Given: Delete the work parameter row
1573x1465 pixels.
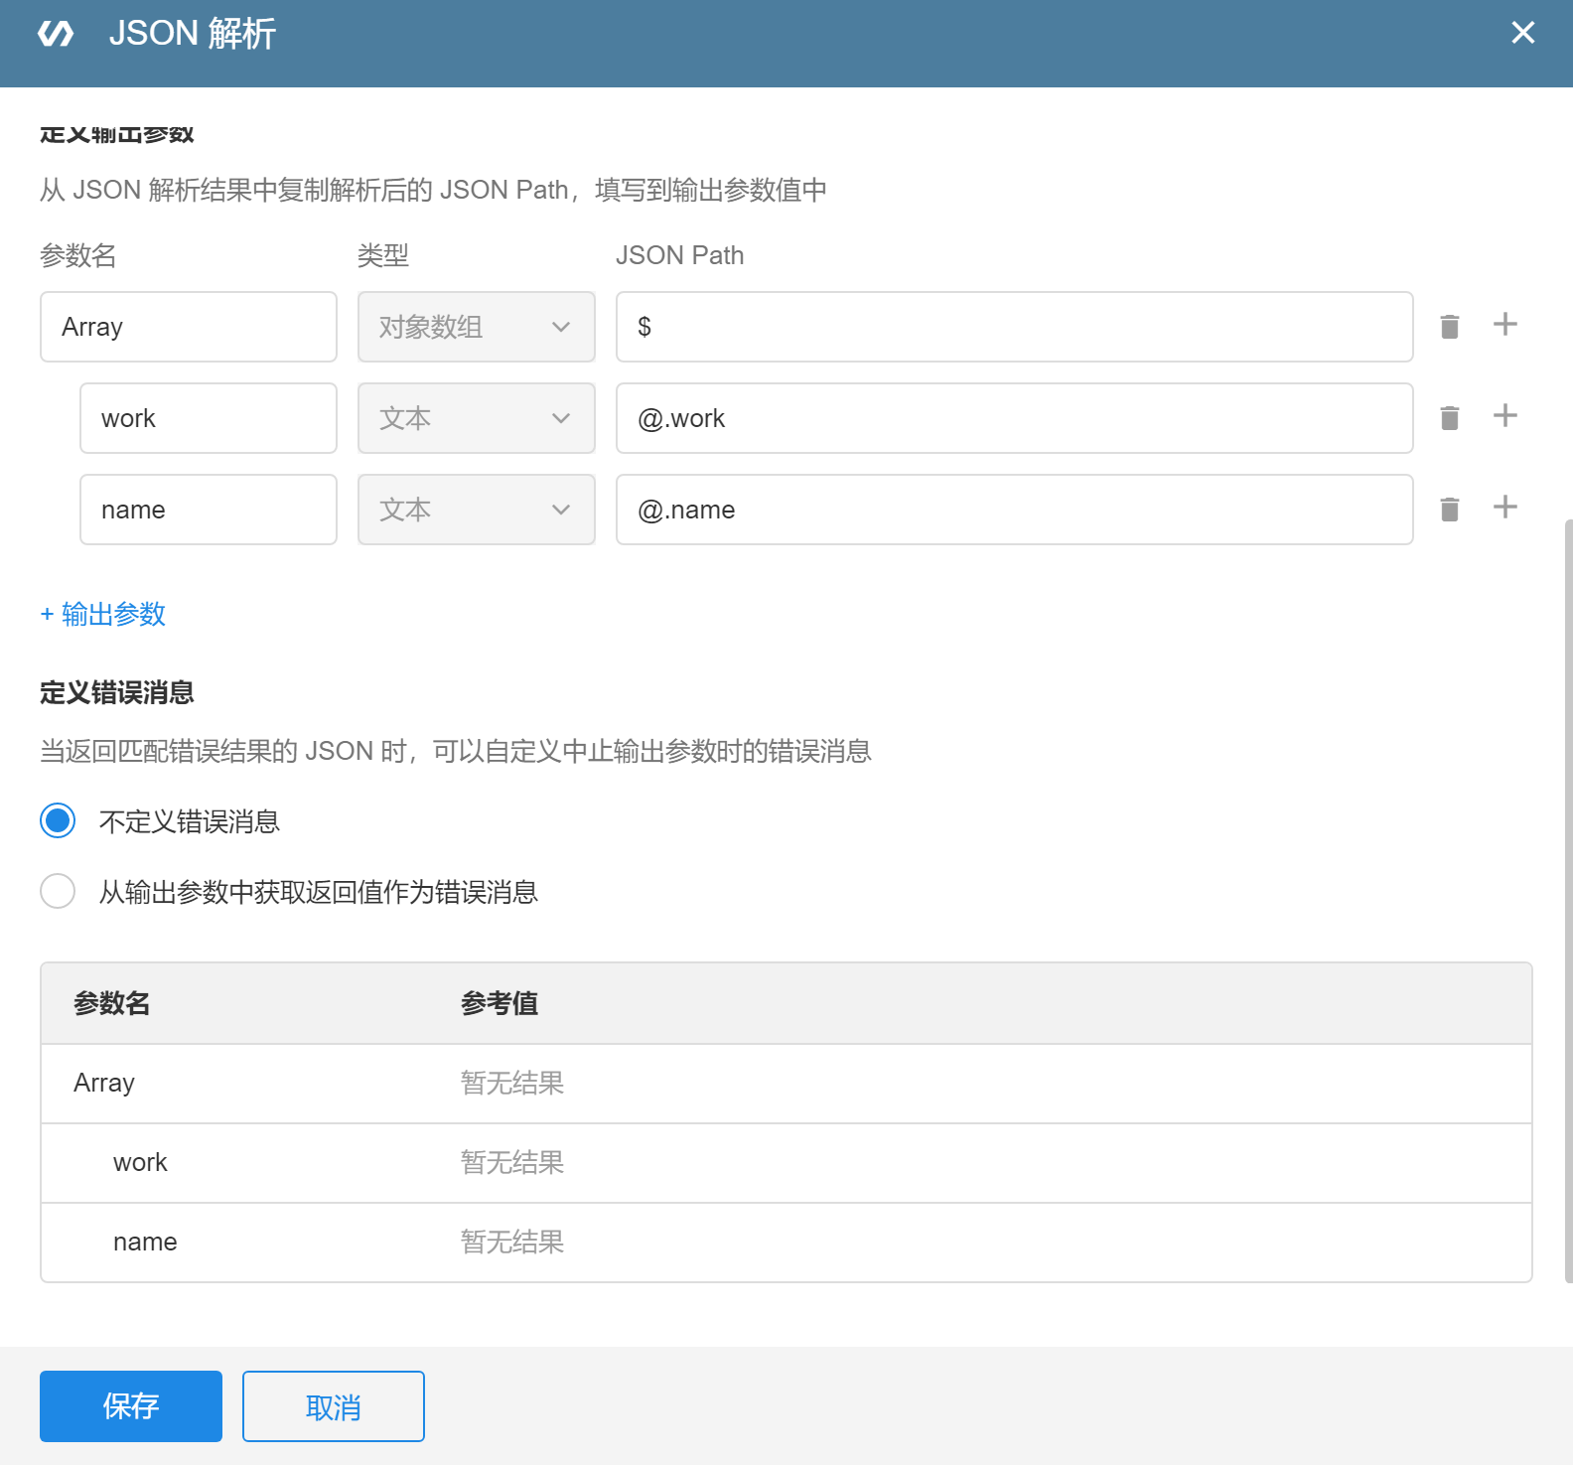Looking at the screenshot, I should point(1449,418).
